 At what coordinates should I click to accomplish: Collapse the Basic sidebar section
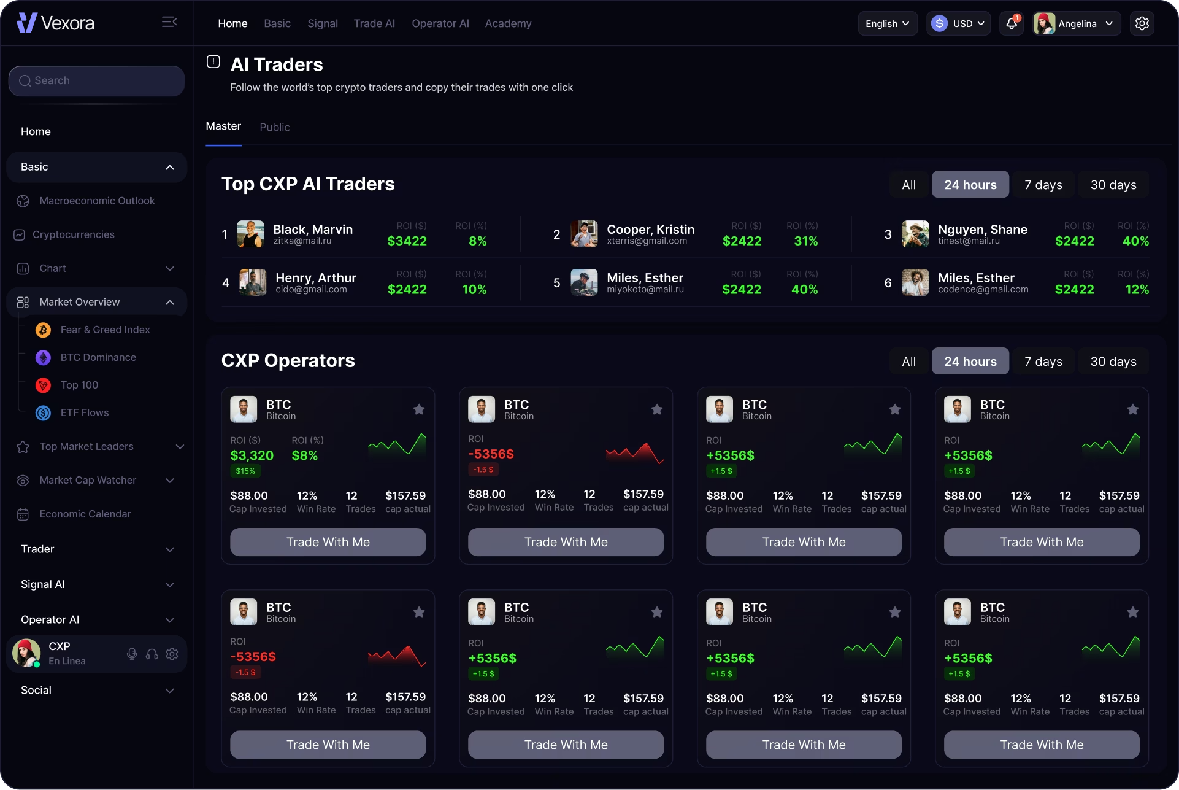coord(170,167)
